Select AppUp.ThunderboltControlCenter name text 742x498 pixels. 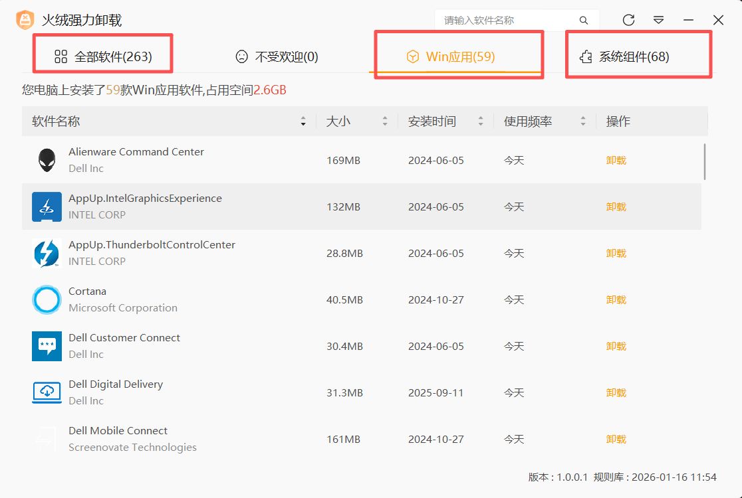[152, 245]
